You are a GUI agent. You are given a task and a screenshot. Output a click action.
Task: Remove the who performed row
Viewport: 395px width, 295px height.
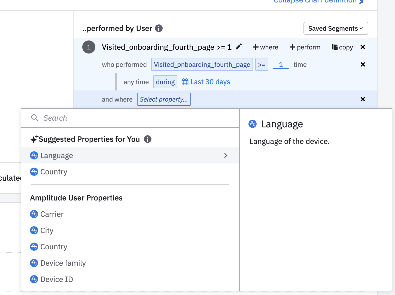(x=363, y=64)
